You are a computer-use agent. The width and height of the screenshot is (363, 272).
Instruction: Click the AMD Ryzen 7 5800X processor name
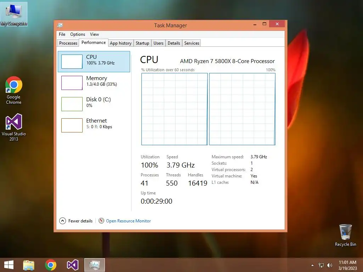(227, 61)
